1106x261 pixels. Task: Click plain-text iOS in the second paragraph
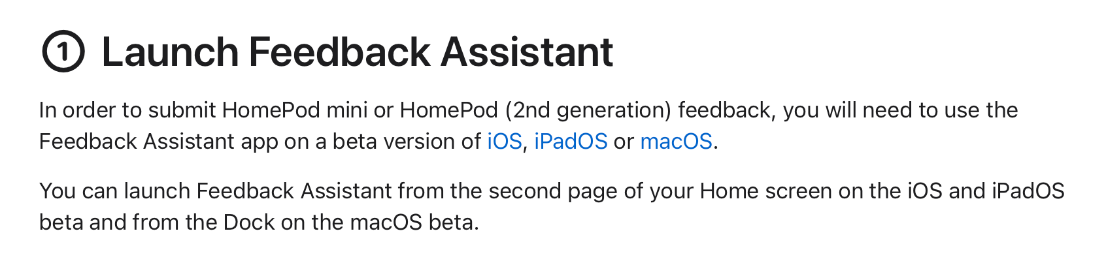(x=925, y=191)
